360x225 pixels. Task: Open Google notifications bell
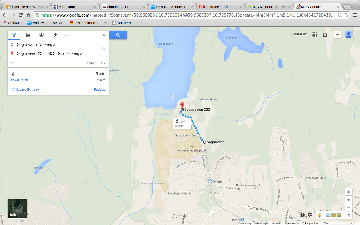(325, 35)
